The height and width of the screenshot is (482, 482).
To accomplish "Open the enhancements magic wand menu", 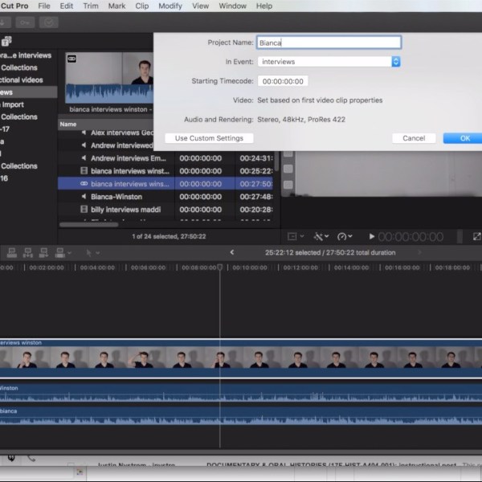I will click(321, 237).
